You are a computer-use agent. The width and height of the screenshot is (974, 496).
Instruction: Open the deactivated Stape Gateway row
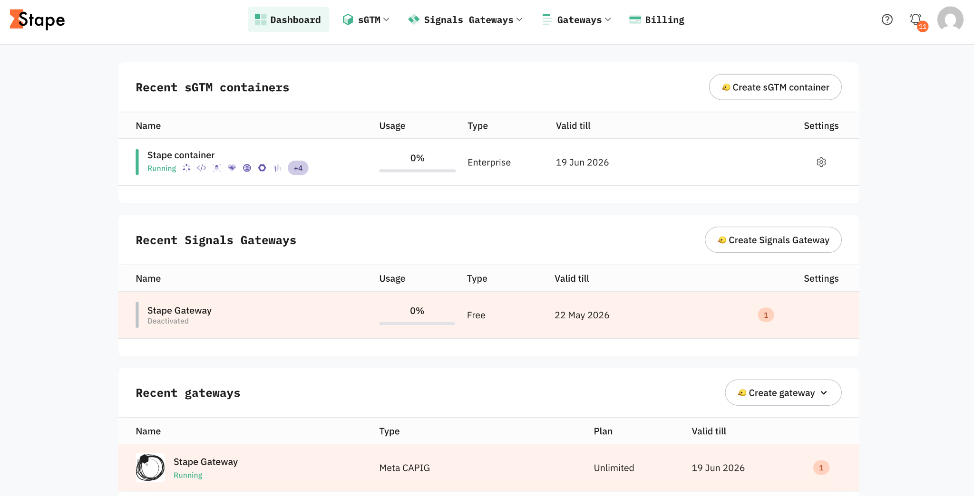(488, 315)
